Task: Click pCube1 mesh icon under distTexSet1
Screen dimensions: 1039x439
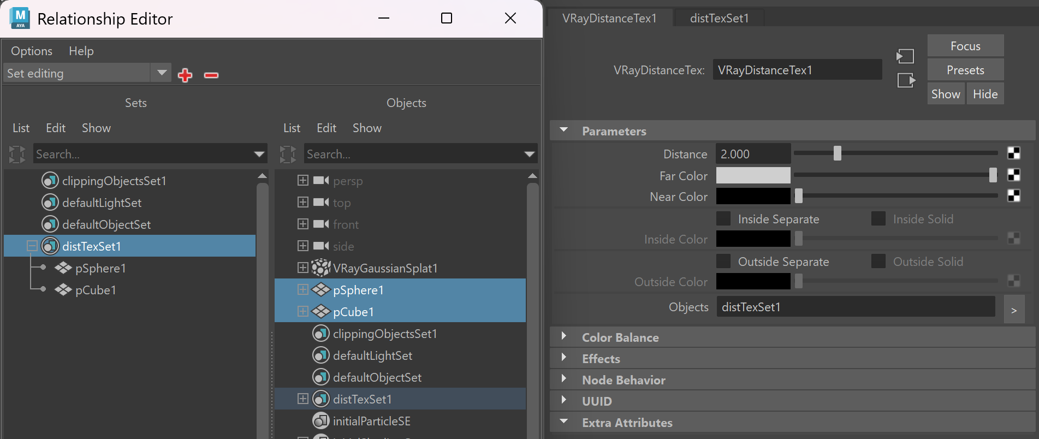Action: tap(63, 290)
